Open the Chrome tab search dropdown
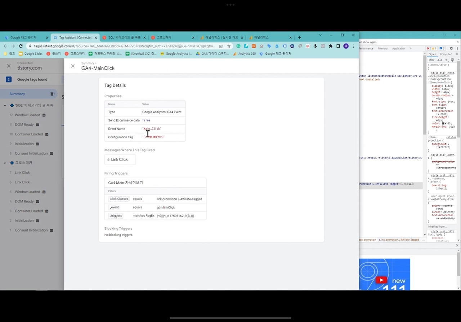Viewport: 461px width, 322px height. pyautogui.click(x=320, y=35)
